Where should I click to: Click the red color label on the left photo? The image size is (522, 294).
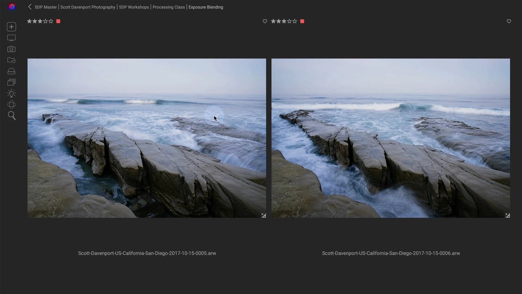(58, 21)
